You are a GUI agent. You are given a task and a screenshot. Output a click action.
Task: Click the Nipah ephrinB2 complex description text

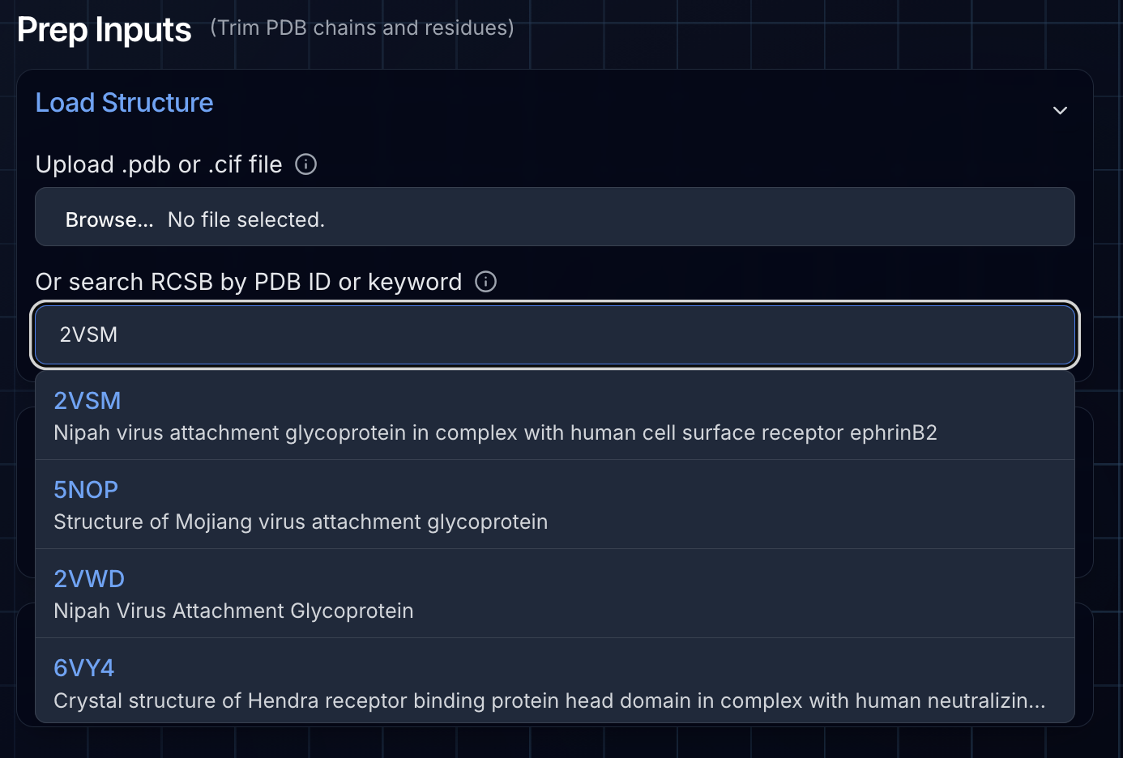coord(495,432)
